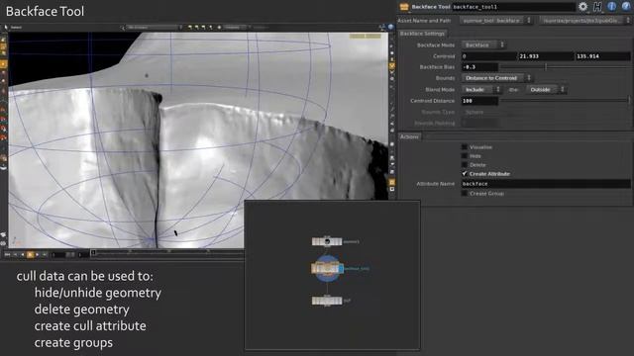Switch to the Backface Settings tab

pyautogui.click(x=422, y=34)
